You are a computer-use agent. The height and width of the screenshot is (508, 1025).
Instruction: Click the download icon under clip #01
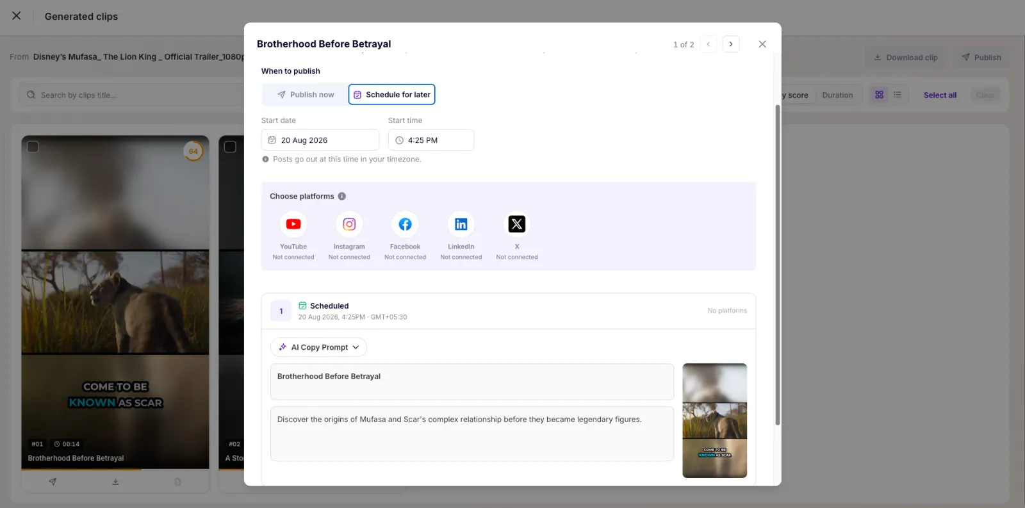[x=115, y=482]
